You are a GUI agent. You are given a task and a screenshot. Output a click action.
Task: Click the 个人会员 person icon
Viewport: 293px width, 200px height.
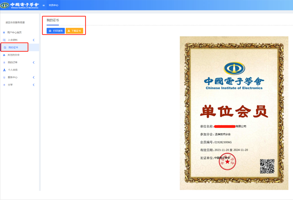tap(5, 70)
